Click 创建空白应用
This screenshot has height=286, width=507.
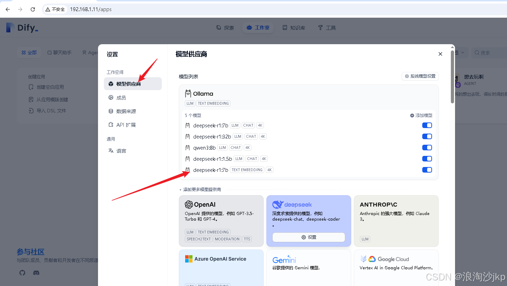[x=46, y=87]
